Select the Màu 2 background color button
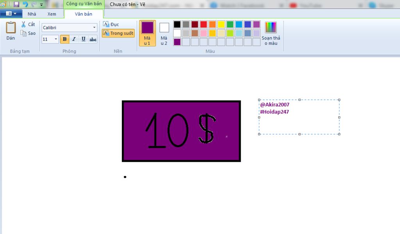The height and width of the screenshot is (234, 400). pyautogui.click(x=164, y=33)
